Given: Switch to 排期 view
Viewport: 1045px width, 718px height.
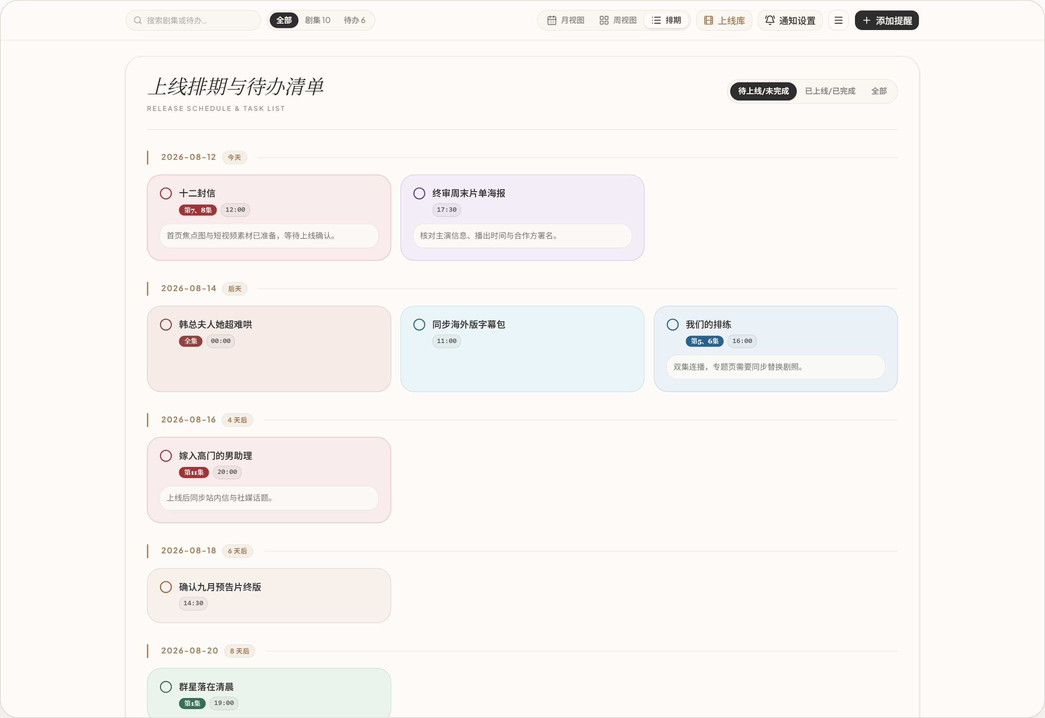Looking at the screenshot, I should coord(666,20).
